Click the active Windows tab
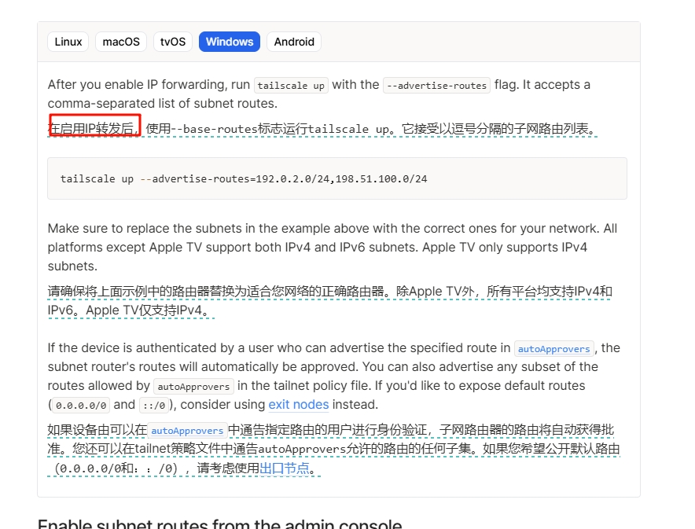This screenshot has height=529, width=695. 229,42
